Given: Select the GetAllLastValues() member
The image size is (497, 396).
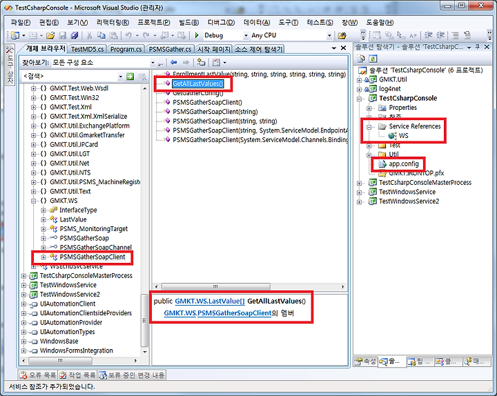Looking at the screenshot, I should [x=198, y=83].
